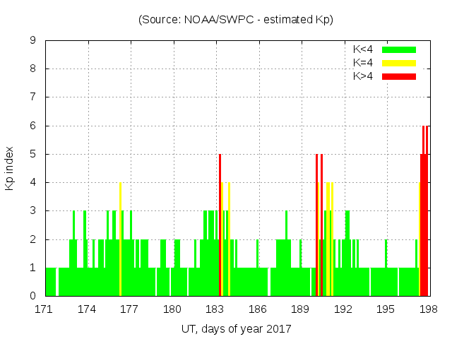Click the x-axis tick label 183
The image size is (452, 339).
(x=215, y=309)
